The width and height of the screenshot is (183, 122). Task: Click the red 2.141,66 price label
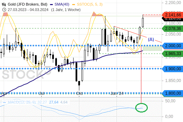click(172, 15)
